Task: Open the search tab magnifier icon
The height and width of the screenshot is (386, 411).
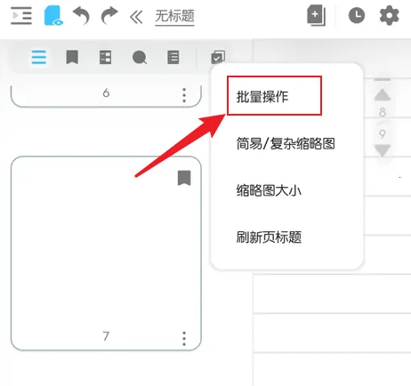Action: (x=140, y=57)
